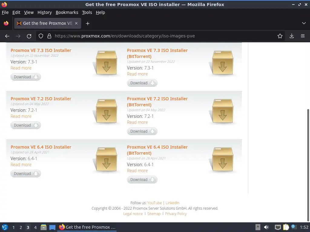The height and width of the screenshot is (232, 310).
Task: Switch to virtual desktop 1
Action: tap(13, 227)
